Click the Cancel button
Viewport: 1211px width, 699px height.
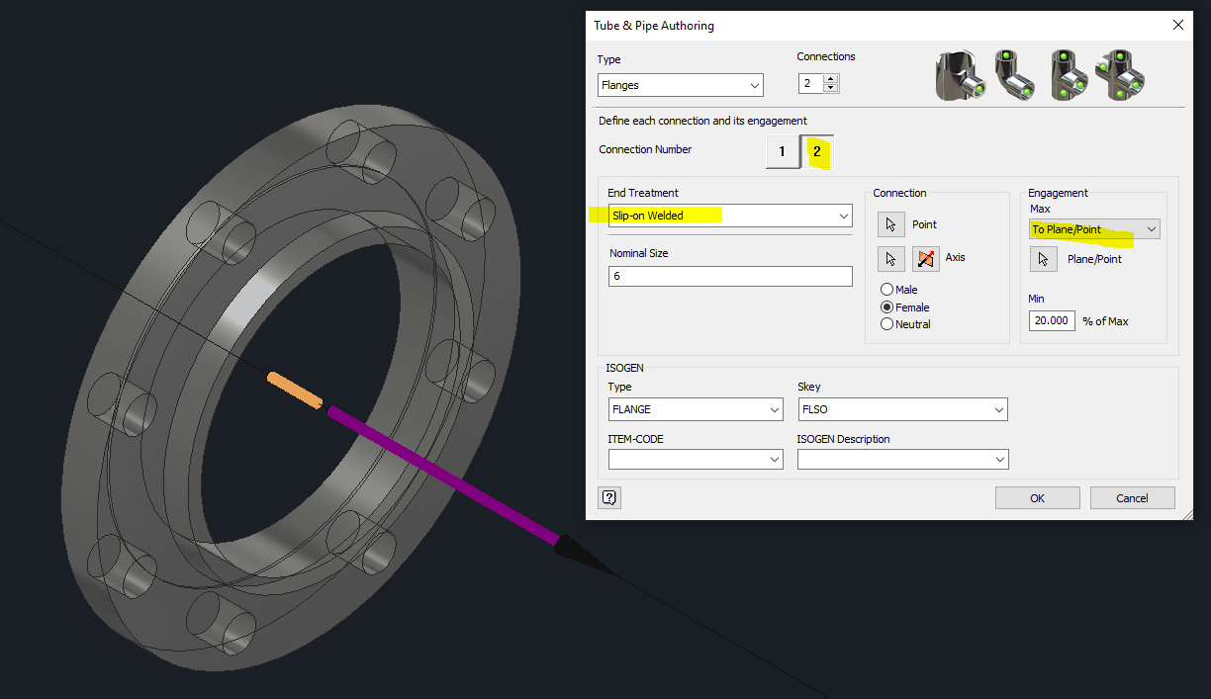click(1132, 498)
